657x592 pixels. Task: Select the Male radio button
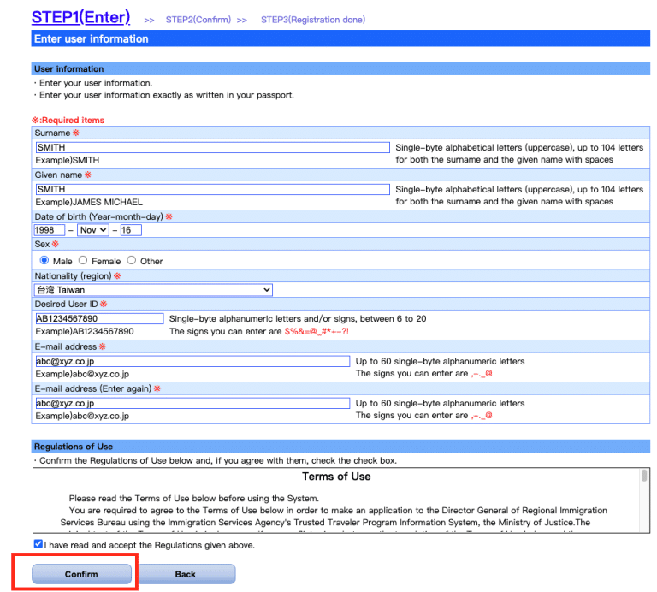(44, 260)
